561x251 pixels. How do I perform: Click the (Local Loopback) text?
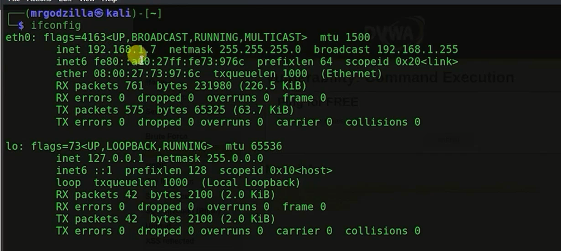pos(250,183)
